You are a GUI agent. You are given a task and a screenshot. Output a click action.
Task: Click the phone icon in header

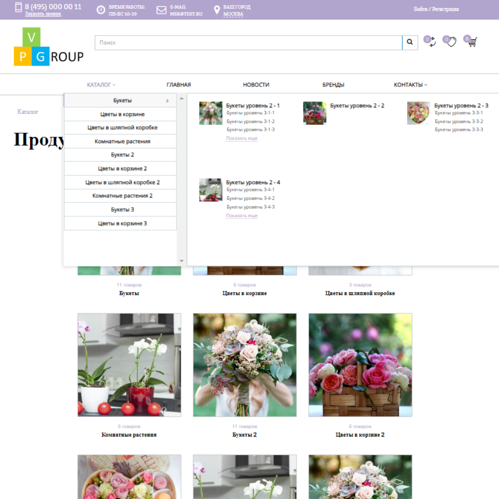pyautogui.click(x=18, y=7)
